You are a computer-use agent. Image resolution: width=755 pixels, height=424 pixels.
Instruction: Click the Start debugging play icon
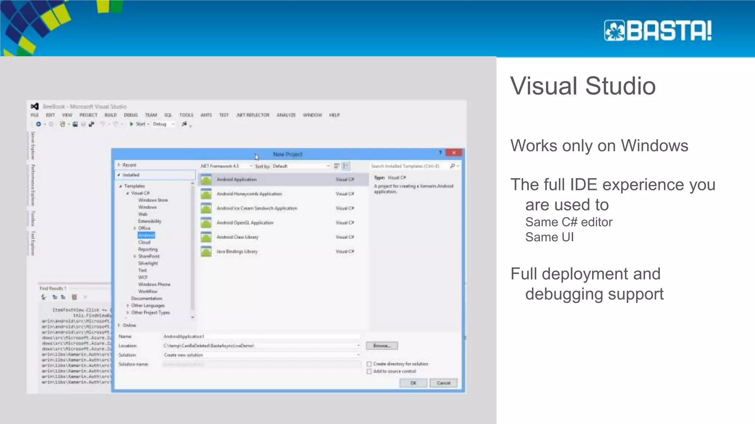(x=131, y=124)
